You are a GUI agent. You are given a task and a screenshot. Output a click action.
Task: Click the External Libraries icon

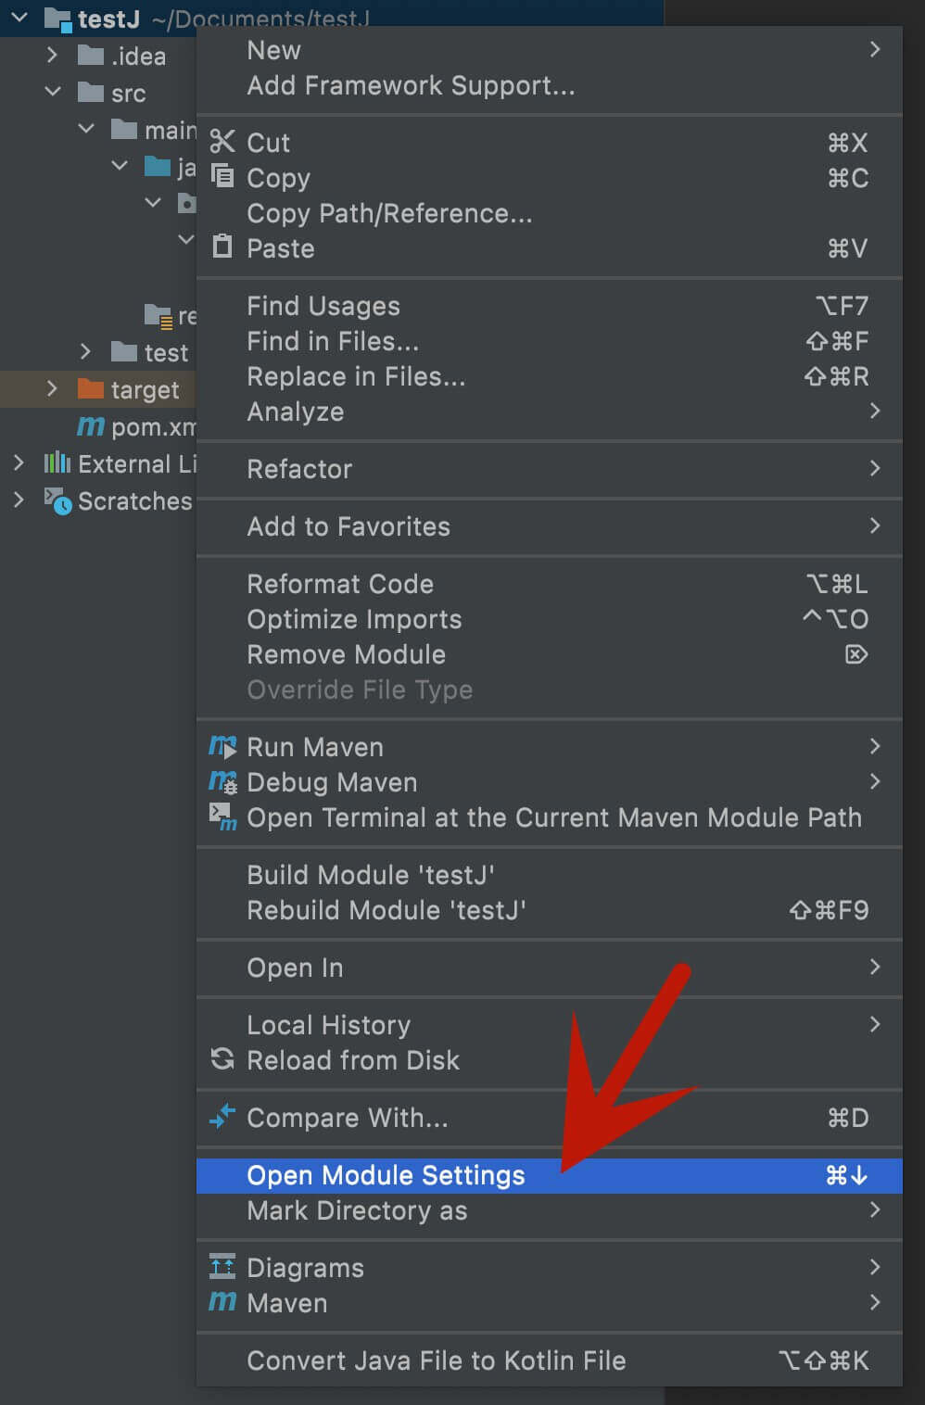coord(57,463)
